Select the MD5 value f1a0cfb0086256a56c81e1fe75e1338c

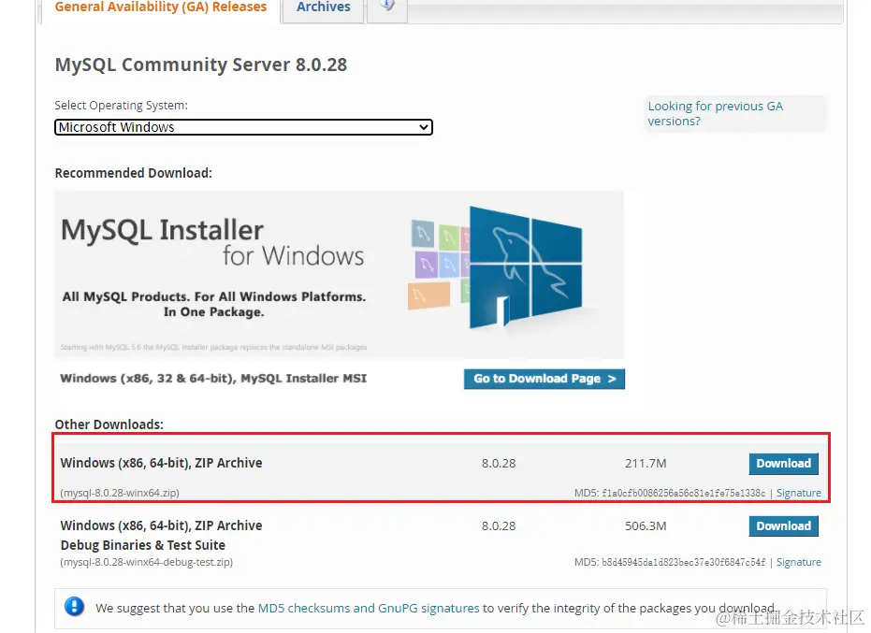click(683, 493)
